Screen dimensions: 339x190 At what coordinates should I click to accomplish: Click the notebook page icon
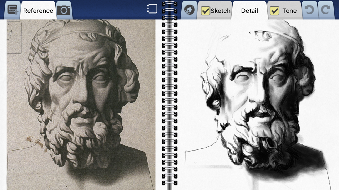(152, 9)
